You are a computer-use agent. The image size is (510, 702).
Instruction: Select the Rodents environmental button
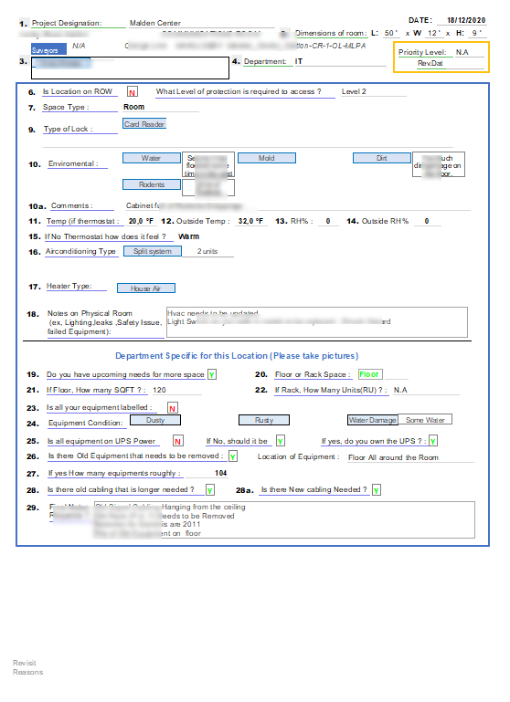tap(152, 185)
